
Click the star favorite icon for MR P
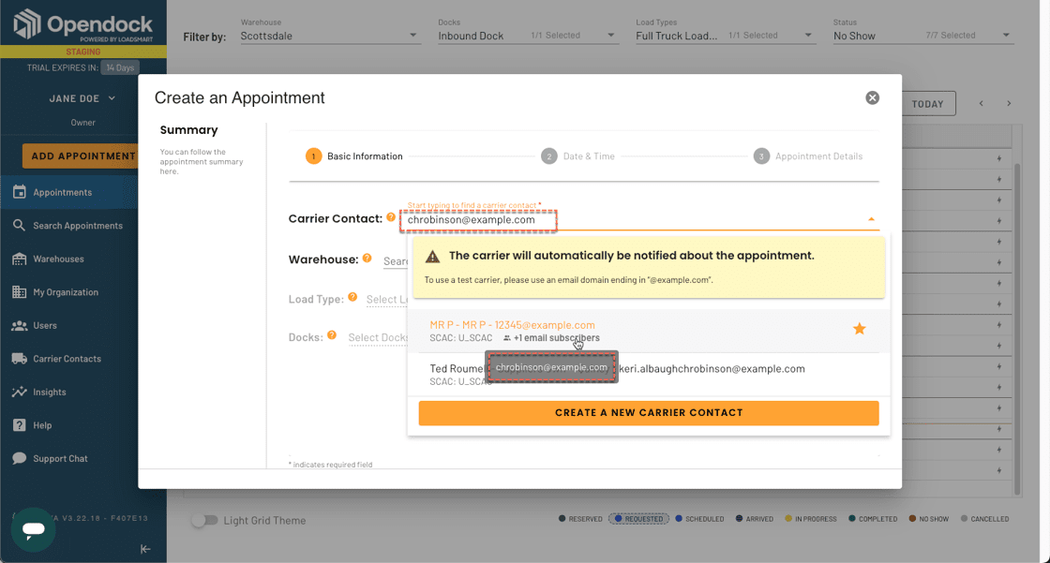[859, 329]
